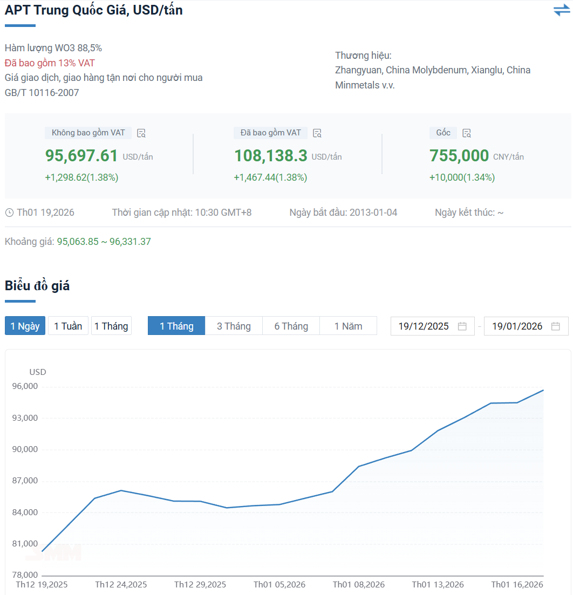
Task: Click the swap currency arrows icon
Action: (x=561, y=10)
